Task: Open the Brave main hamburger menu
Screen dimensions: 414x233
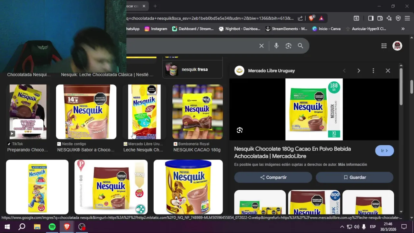Action: [407, 18]
